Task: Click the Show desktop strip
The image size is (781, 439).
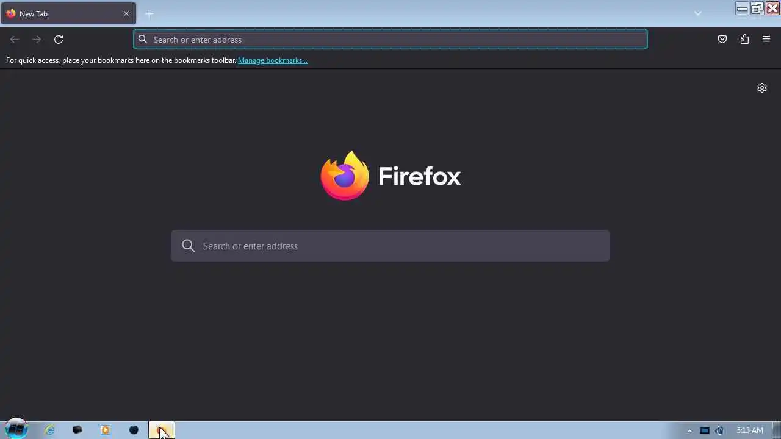Action: click(x=777, y=430)
